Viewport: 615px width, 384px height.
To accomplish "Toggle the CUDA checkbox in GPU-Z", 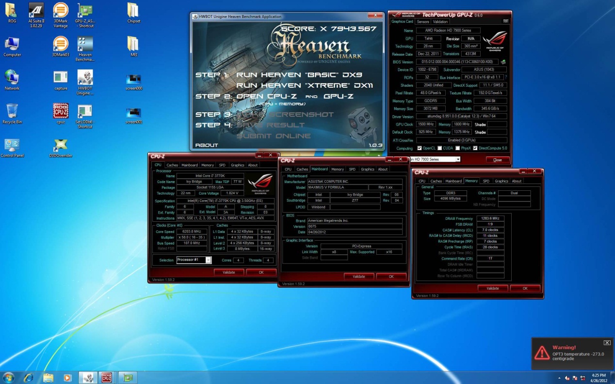I will coord(439,148).
